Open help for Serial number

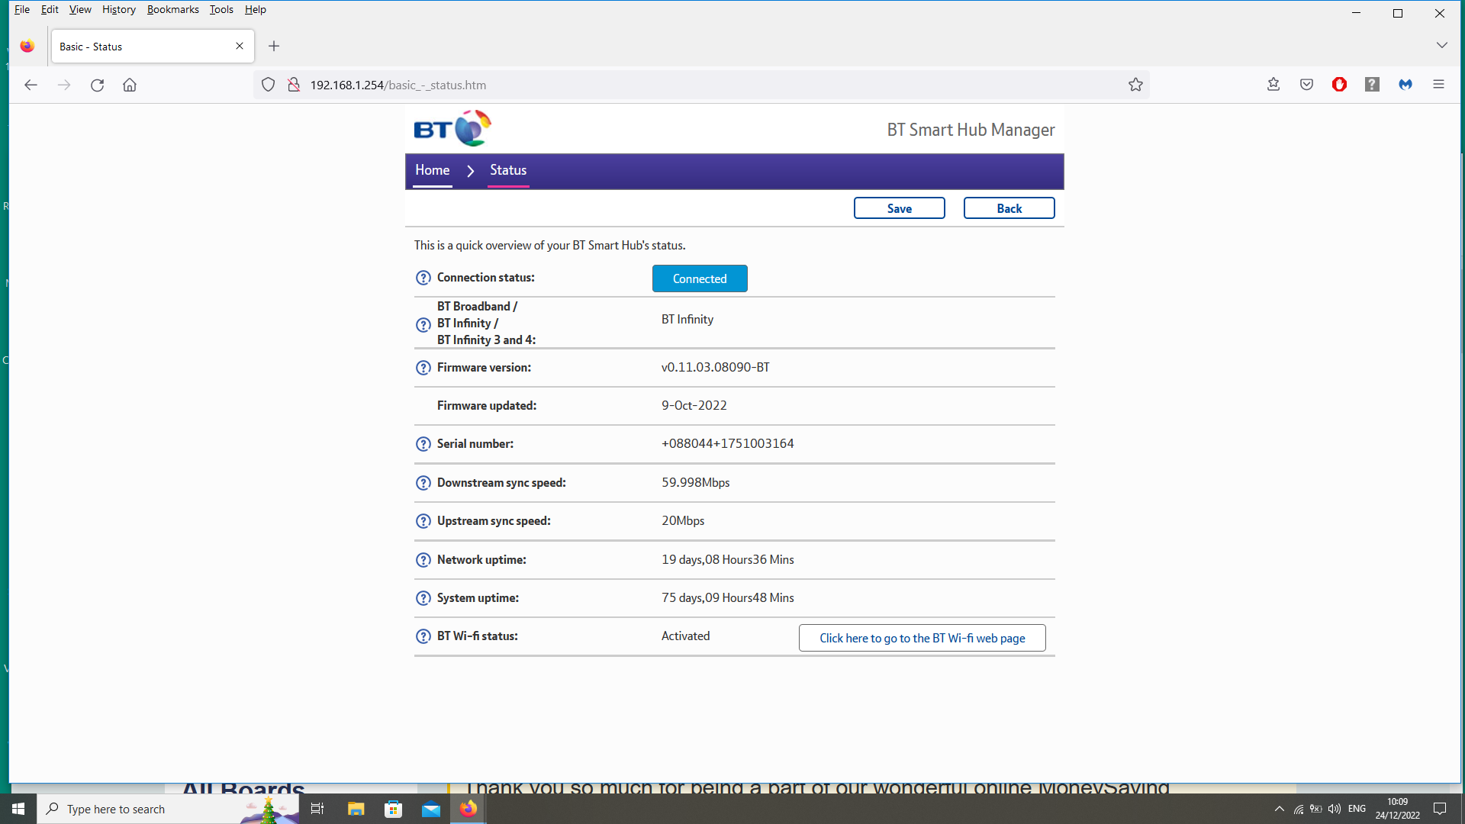[423, 444]
